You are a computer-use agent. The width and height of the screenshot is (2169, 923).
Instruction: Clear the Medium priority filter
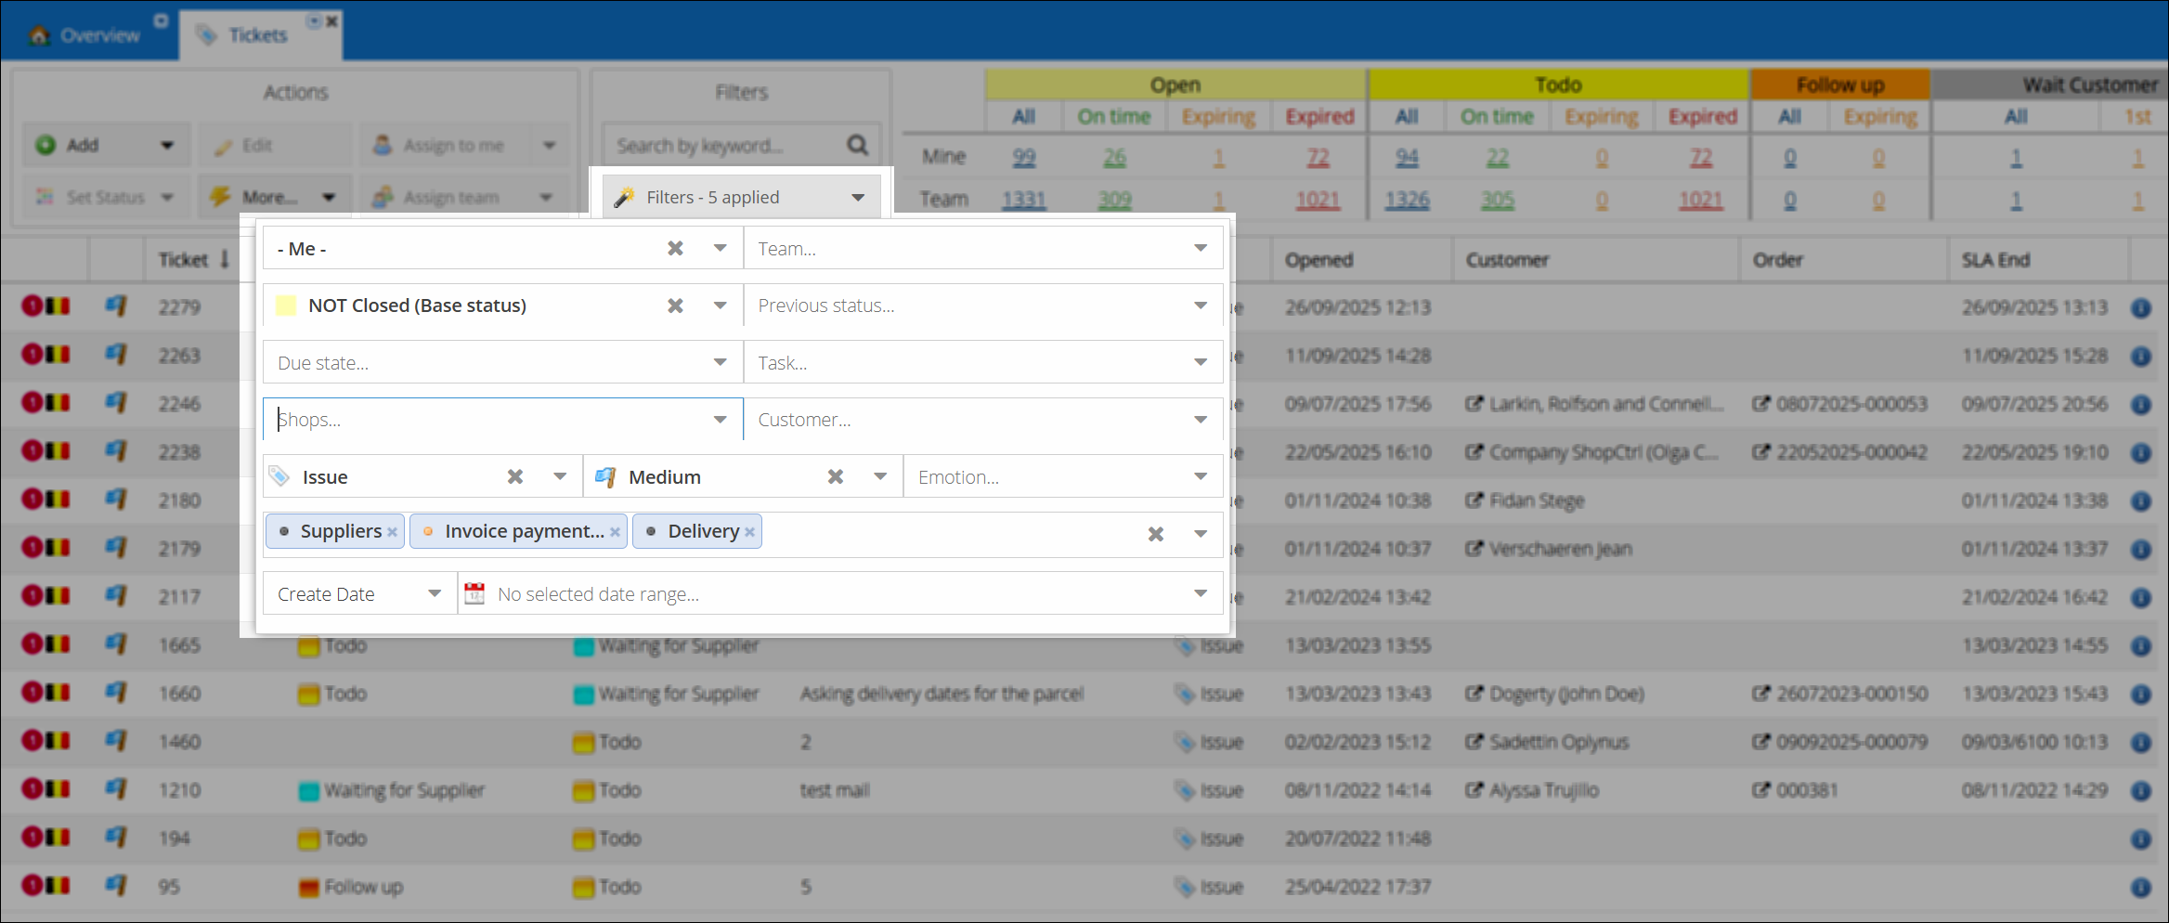(x=836, y=477)
